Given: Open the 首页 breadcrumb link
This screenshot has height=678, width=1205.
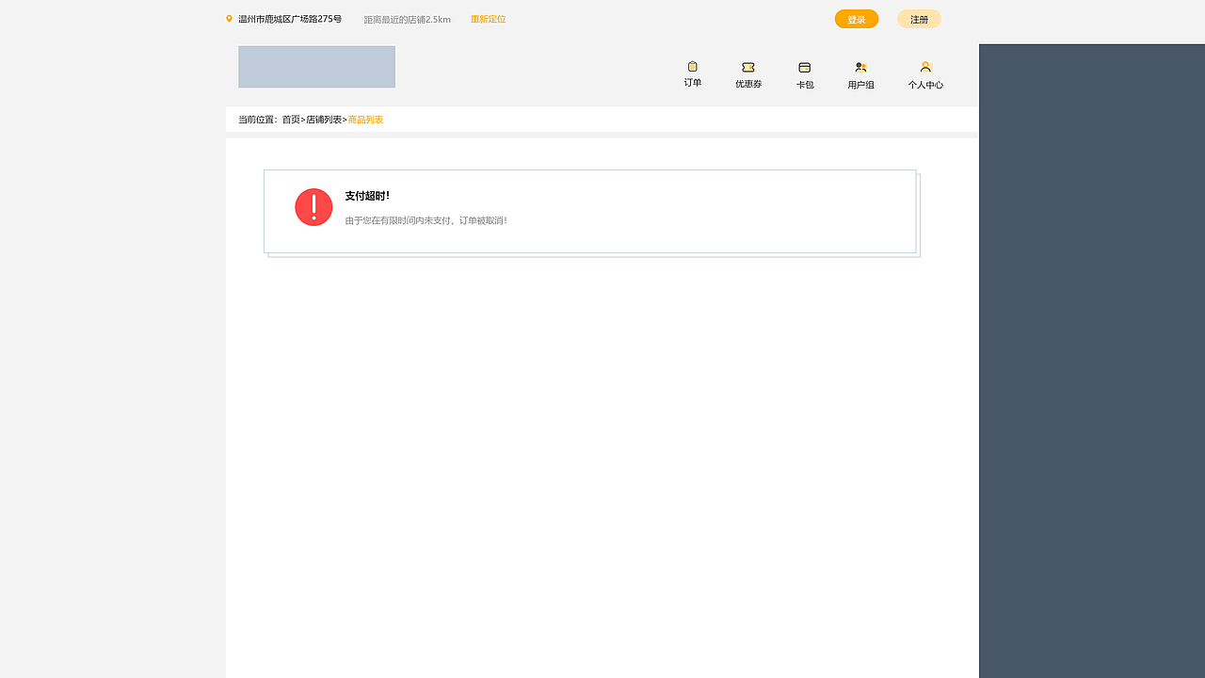Looking at the screenshot, I should (289, 120).
